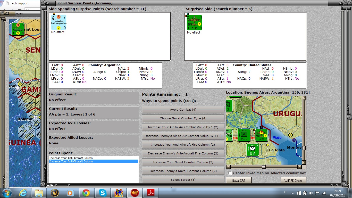Open the WIF FE Charts
The image size is (352, 198).
point(293,180)
